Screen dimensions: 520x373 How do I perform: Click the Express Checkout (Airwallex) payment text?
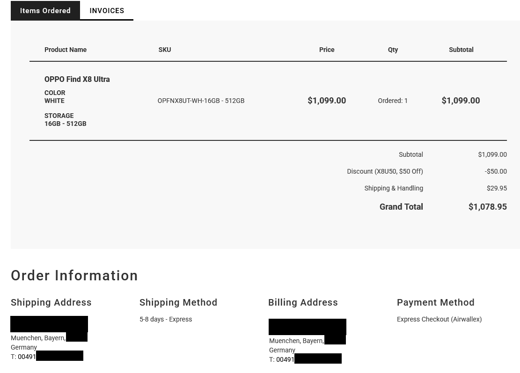439,319
